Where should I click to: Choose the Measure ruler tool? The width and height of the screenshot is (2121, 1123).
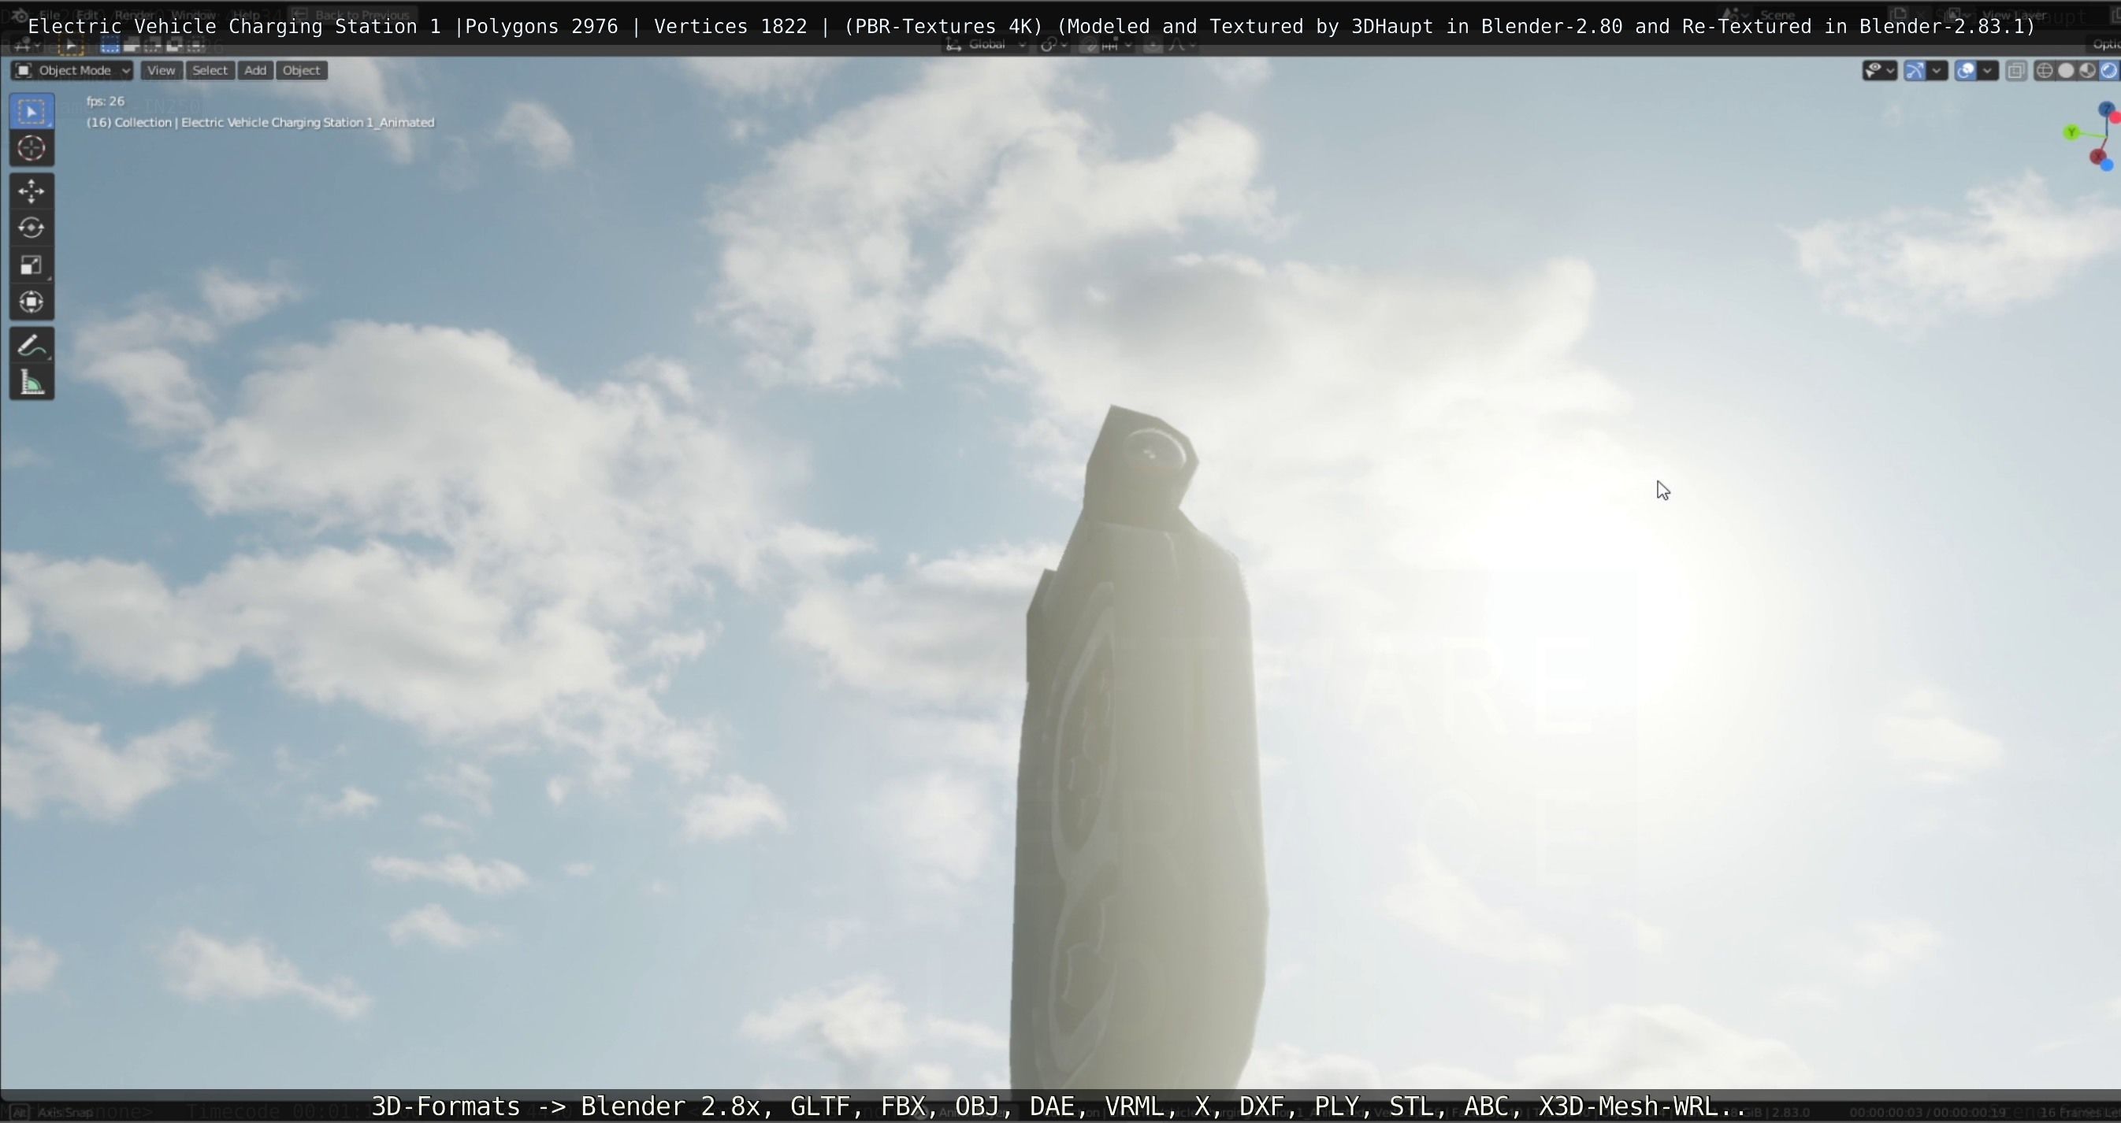pyautogui.click(x=32, y=384)
